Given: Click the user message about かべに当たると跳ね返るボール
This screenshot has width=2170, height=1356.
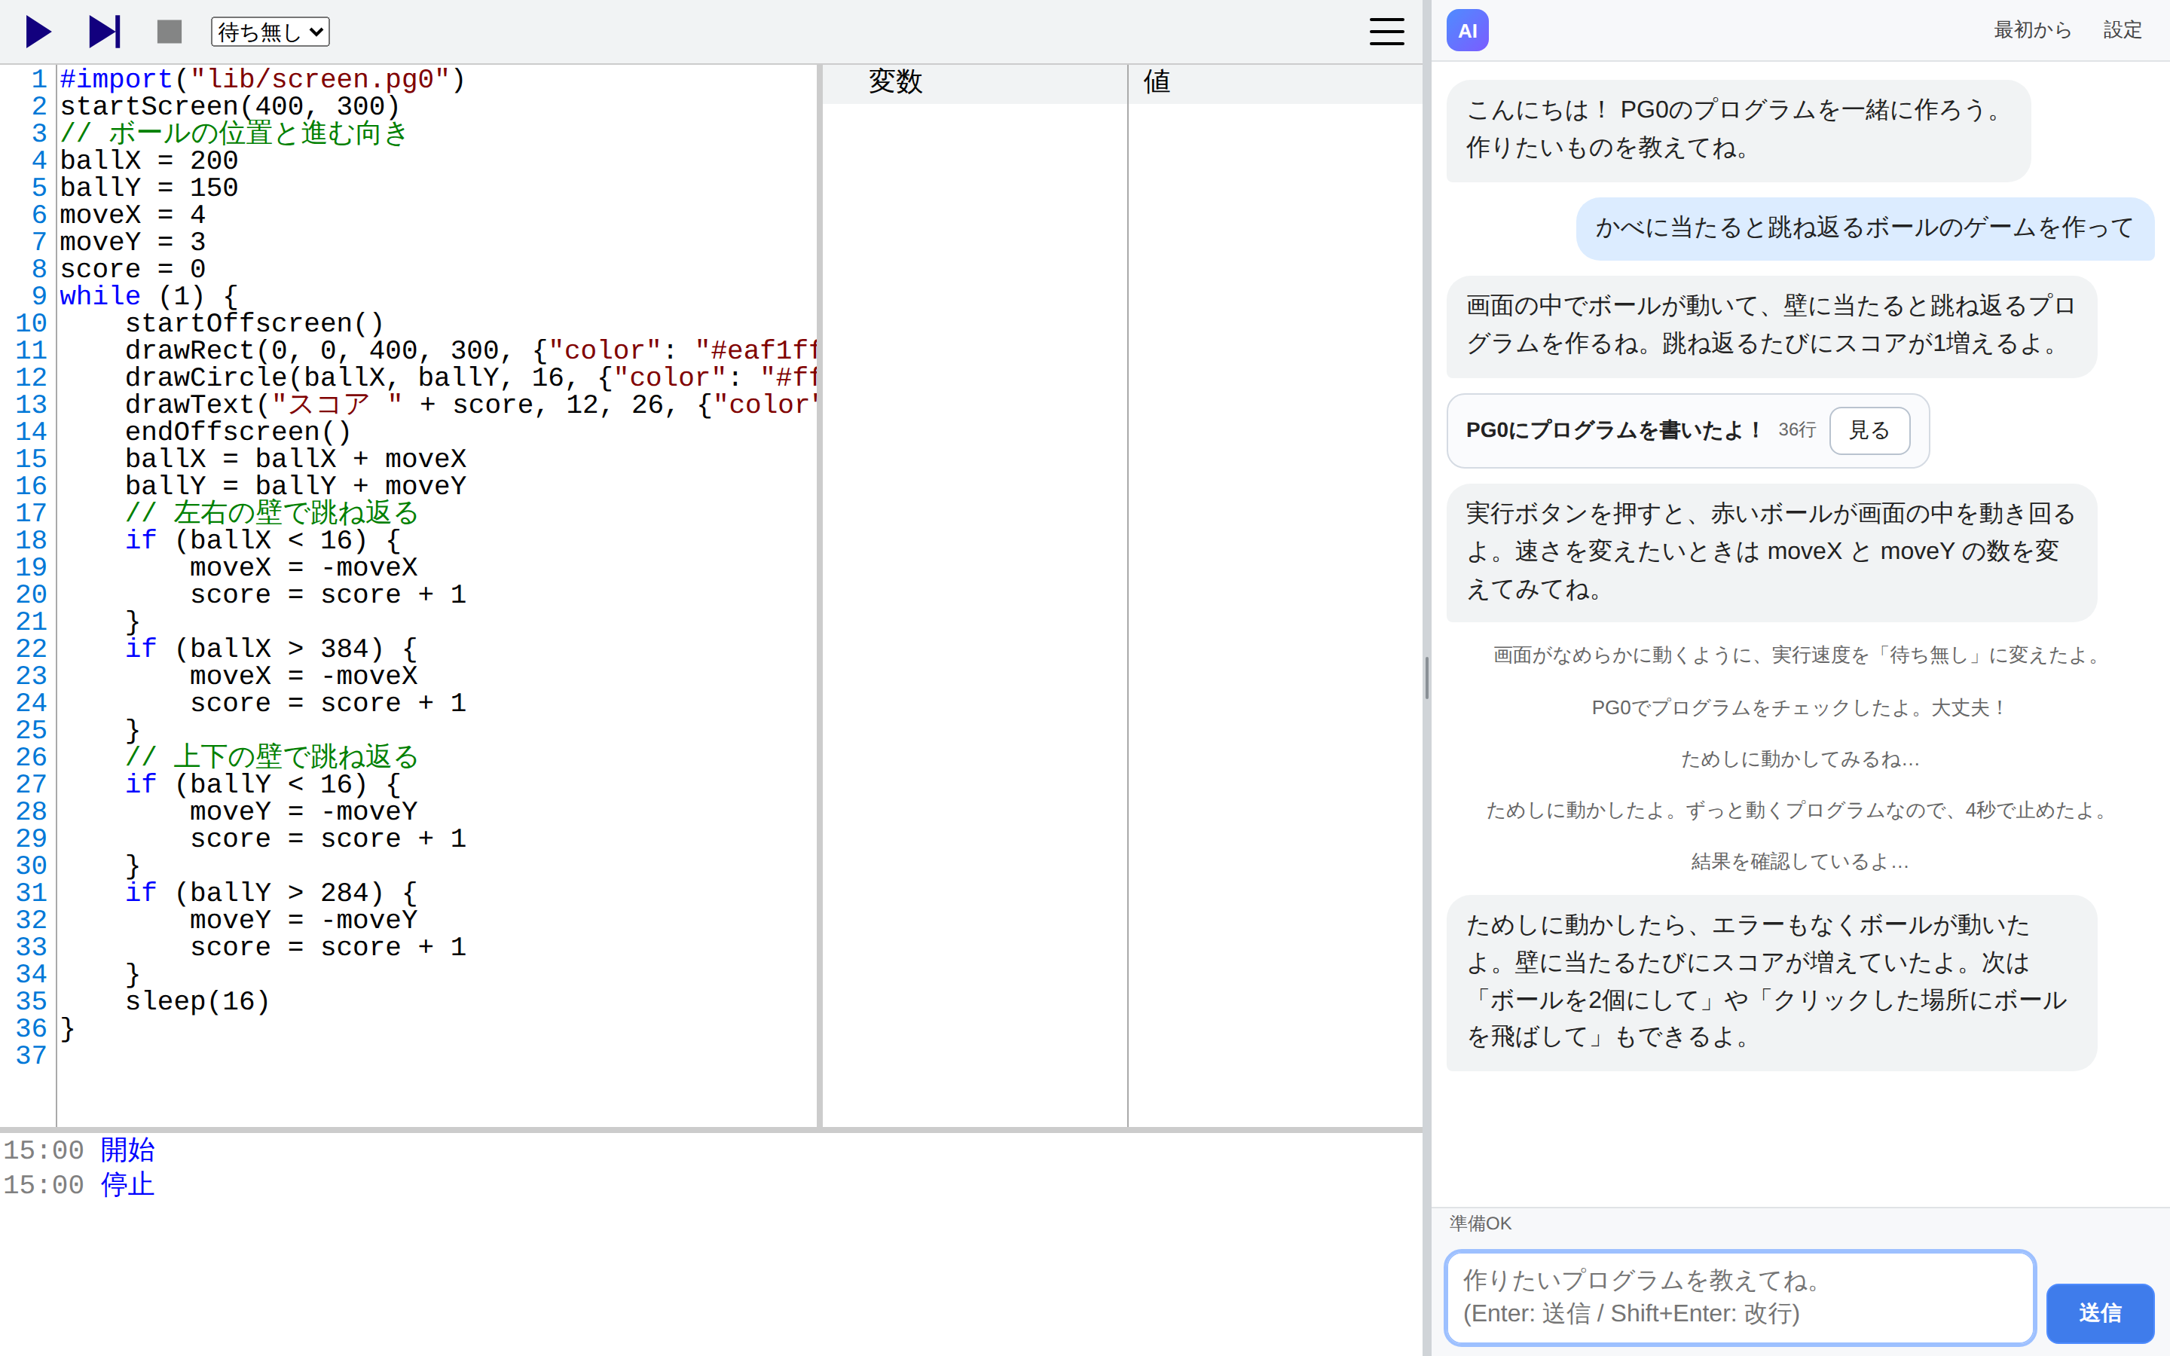Looking at the screenshot, I should tap(1865, 228).
